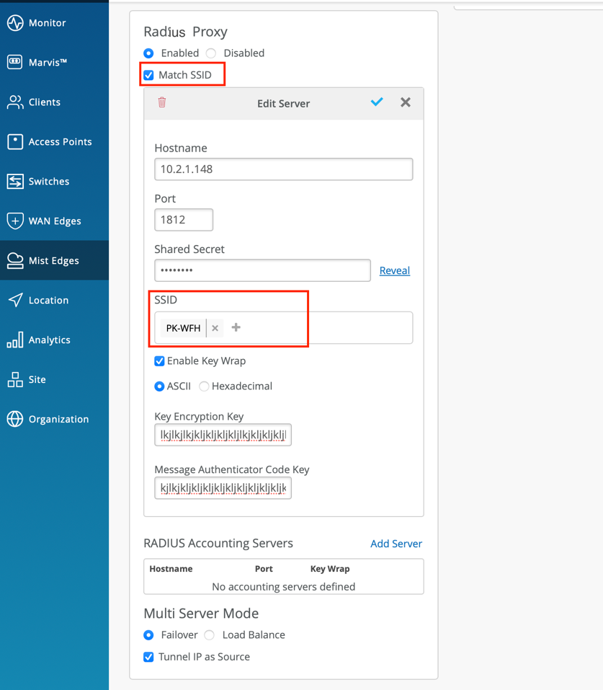Add another SSID with the plus icon

[236, 327]
